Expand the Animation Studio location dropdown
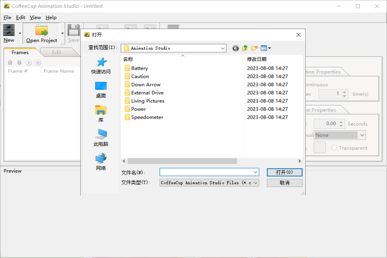 point(223,48)
